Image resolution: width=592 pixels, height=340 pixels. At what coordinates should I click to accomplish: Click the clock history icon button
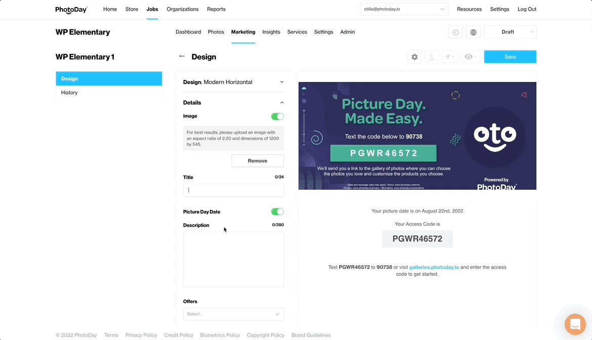point(455,32)
